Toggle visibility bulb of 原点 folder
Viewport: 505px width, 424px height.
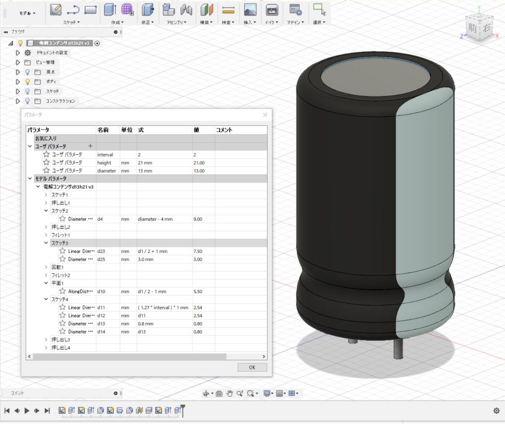coord(28,72)
